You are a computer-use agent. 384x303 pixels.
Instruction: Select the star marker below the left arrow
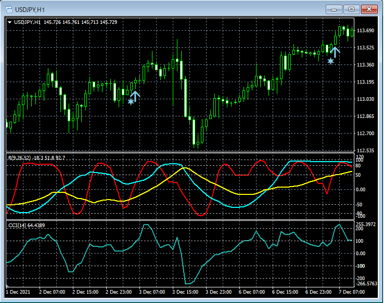tap(131, 102)
